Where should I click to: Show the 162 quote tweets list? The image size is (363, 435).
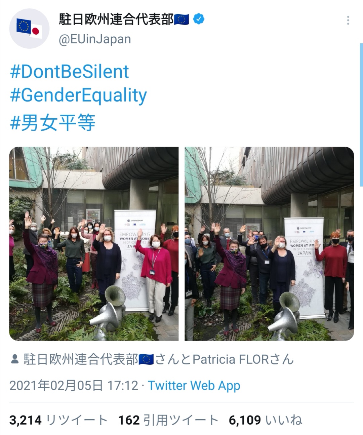[168, 420]
